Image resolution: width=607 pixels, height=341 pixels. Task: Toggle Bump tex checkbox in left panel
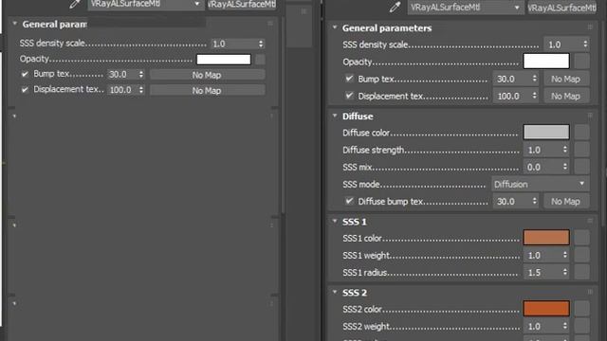click(25, 74)
